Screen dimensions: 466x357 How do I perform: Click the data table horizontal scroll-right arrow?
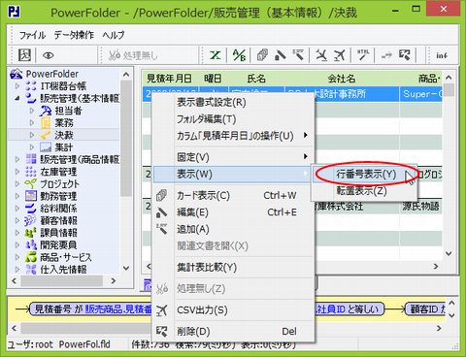(x=436, y=267)
